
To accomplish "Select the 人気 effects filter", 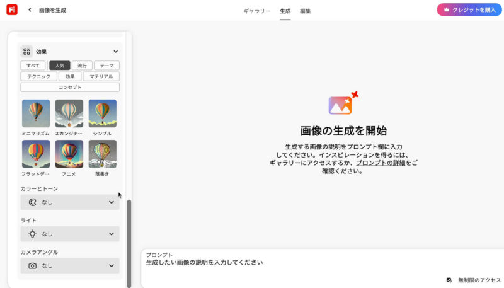I will coord(60,66).
